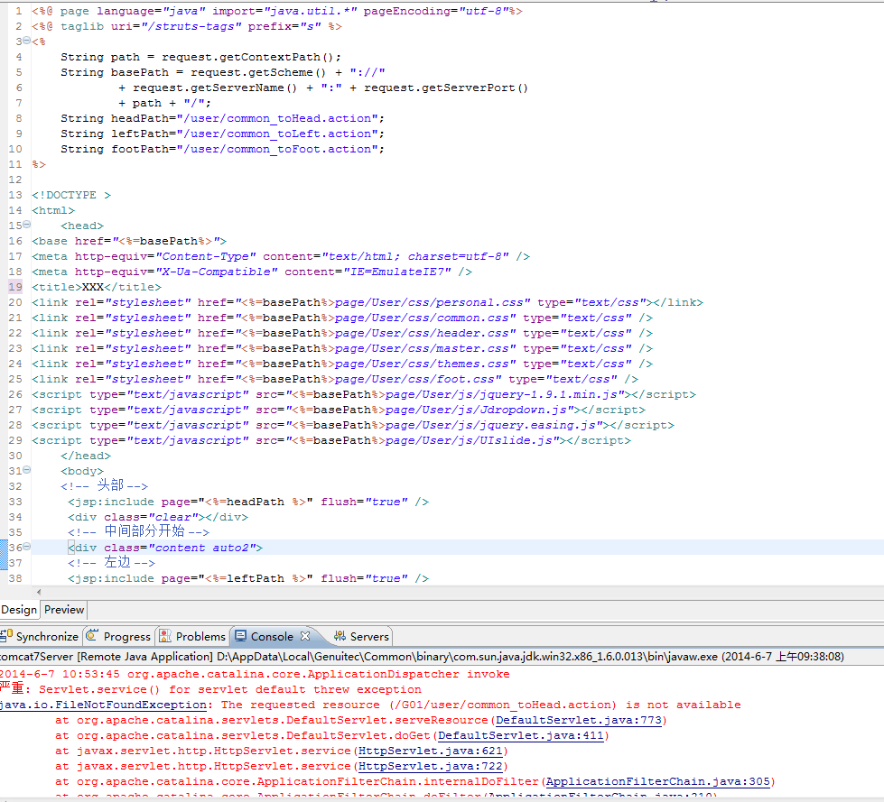Open the Servers view tab
The width and height of the screenshot is (884, 802).
pyautogui.click(x=361, y=636)
